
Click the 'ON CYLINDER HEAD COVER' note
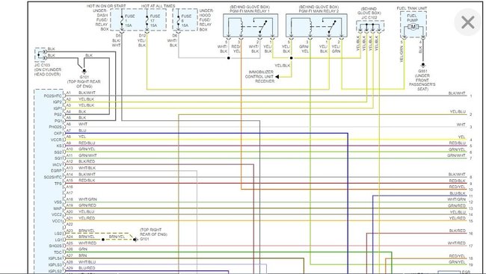point(47,72)
